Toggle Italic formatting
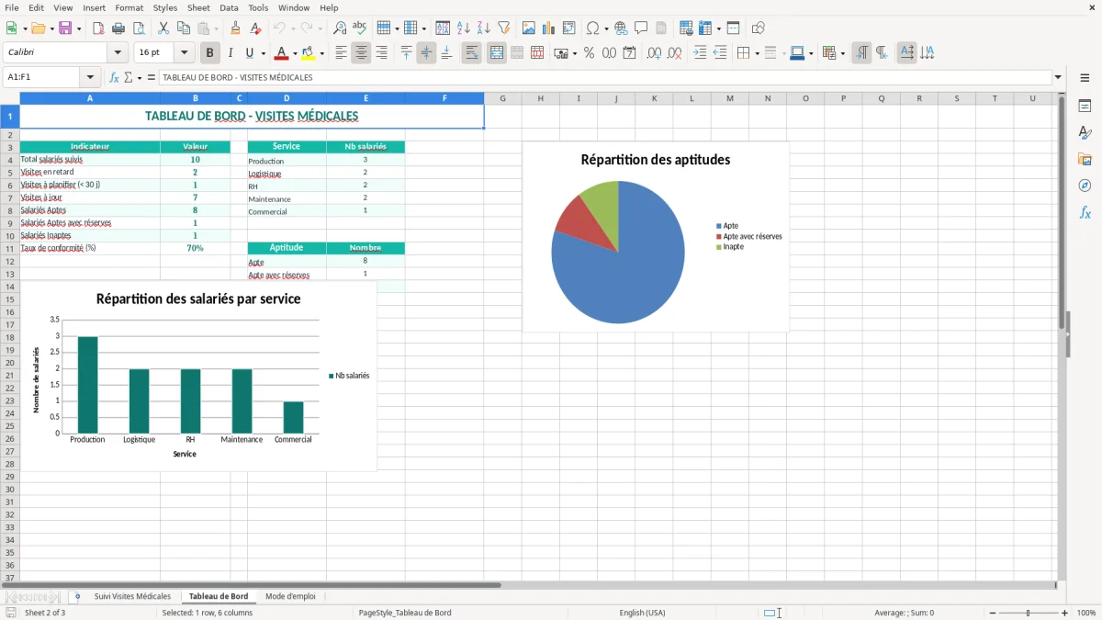This screenshot has width=1102, height=620. tap(231, 53)
